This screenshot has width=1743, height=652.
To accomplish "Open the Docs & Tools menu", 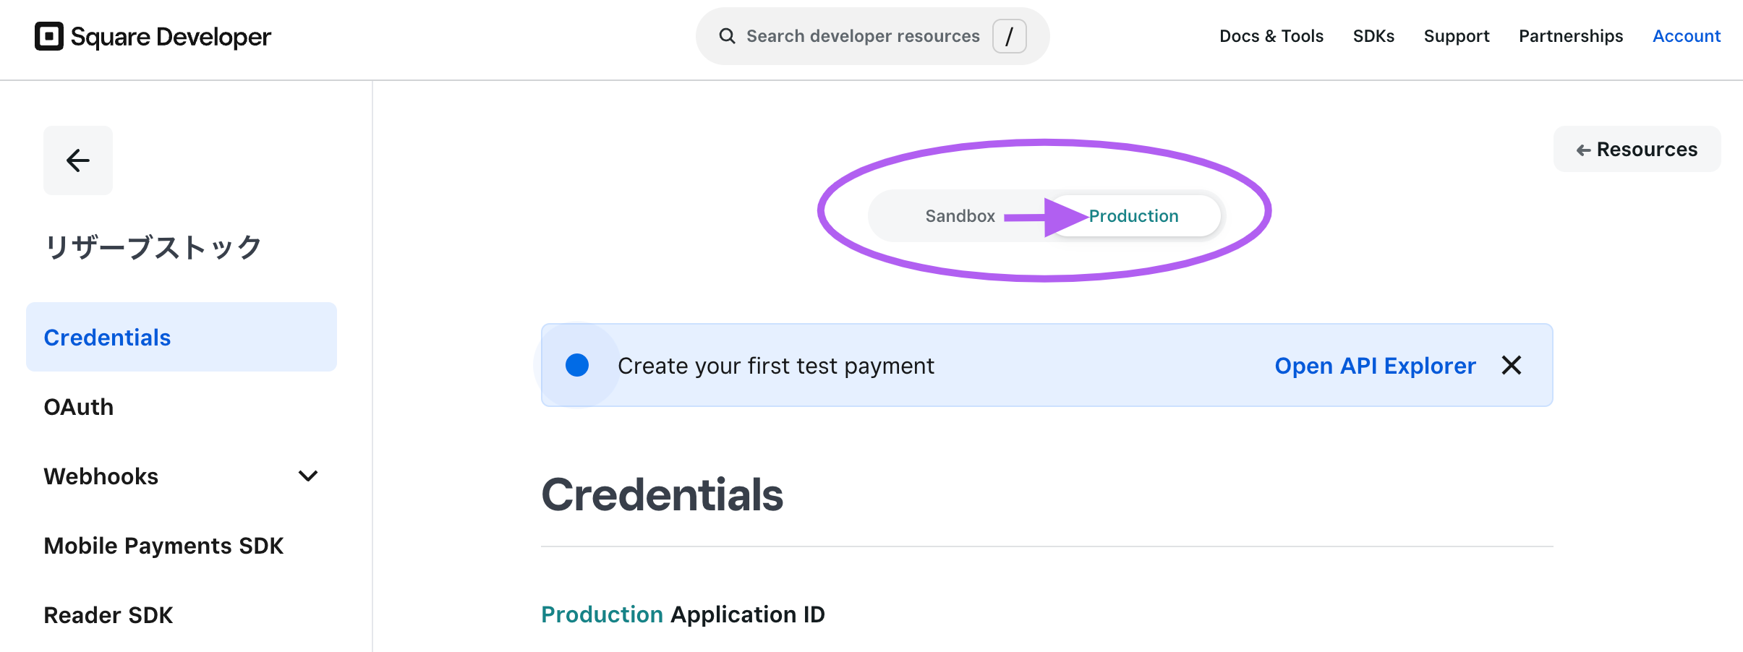I will pyautogui.click(x=1271, y=36).
